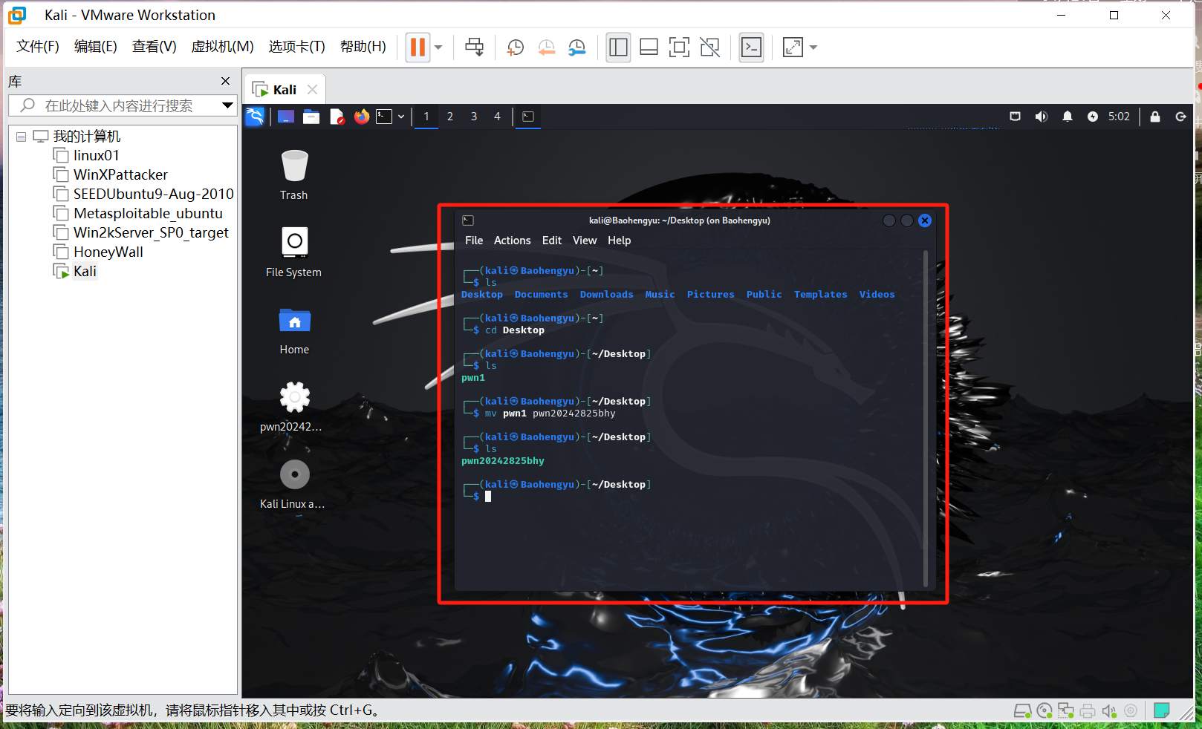This screenshot has height=729, width=1202.
Task: Open the 编辑(E) menu
Action: tap(96, 47)
